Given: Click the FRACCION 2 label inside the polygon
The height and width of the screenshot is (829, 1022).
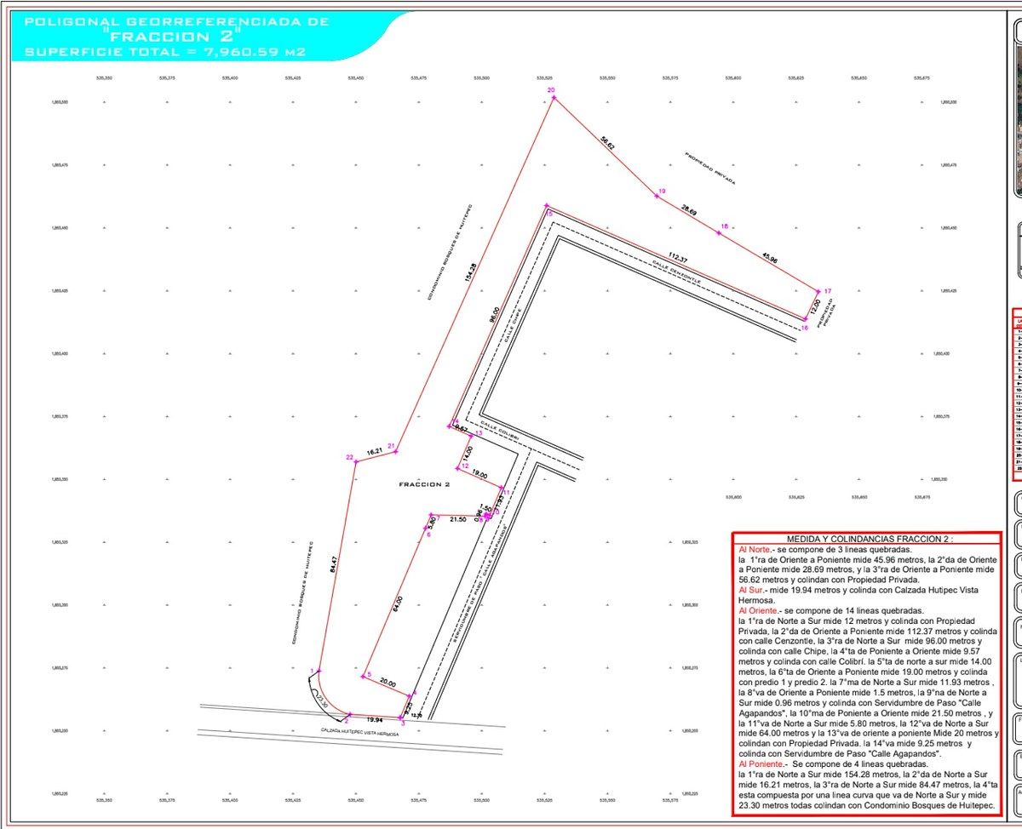Looking at the screenshot, I should click(424, 484).
